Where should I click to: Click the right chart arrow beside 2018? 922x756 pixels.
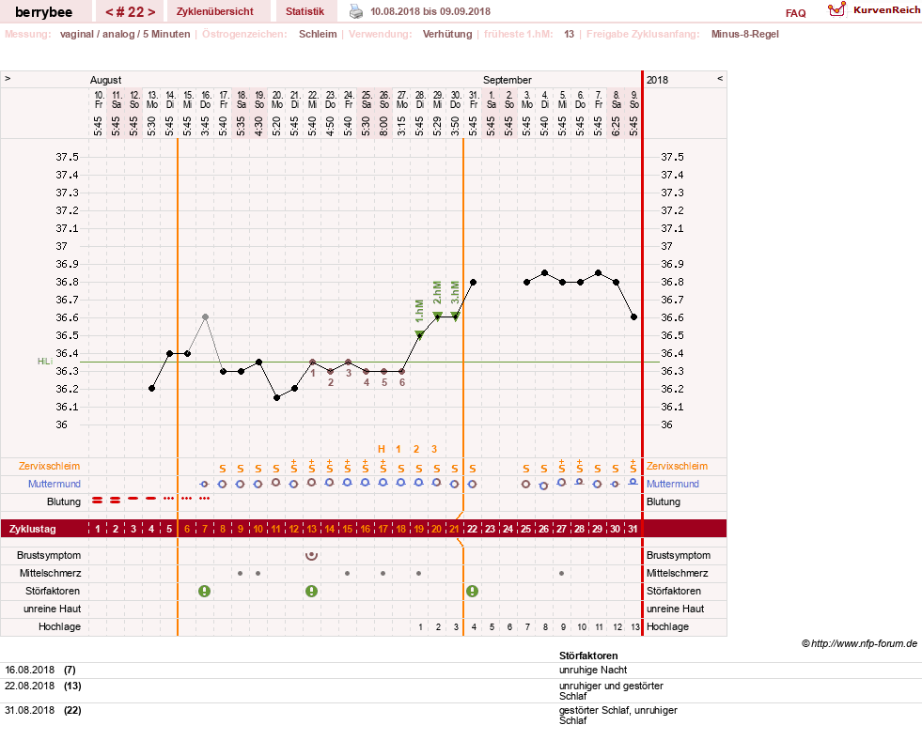point(720,78)
